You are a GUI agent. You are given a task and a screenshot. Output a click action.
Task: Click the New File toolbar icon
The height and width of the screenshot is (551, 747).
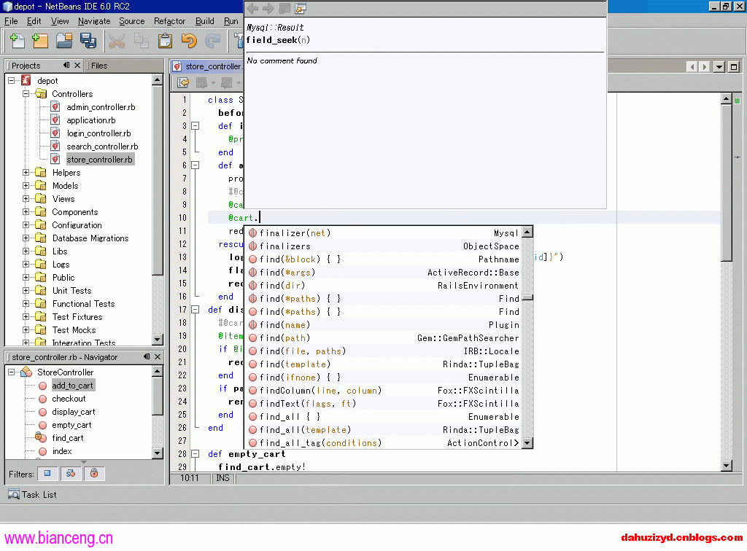coord(18,41)
